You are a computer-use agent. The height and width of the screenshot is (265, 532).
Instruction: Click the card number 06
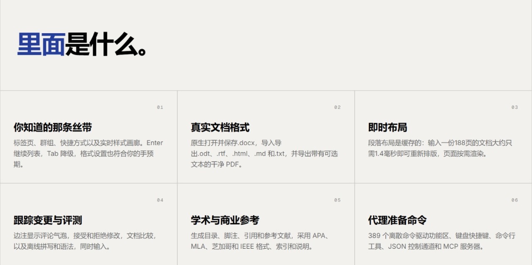tap(515, 200)
